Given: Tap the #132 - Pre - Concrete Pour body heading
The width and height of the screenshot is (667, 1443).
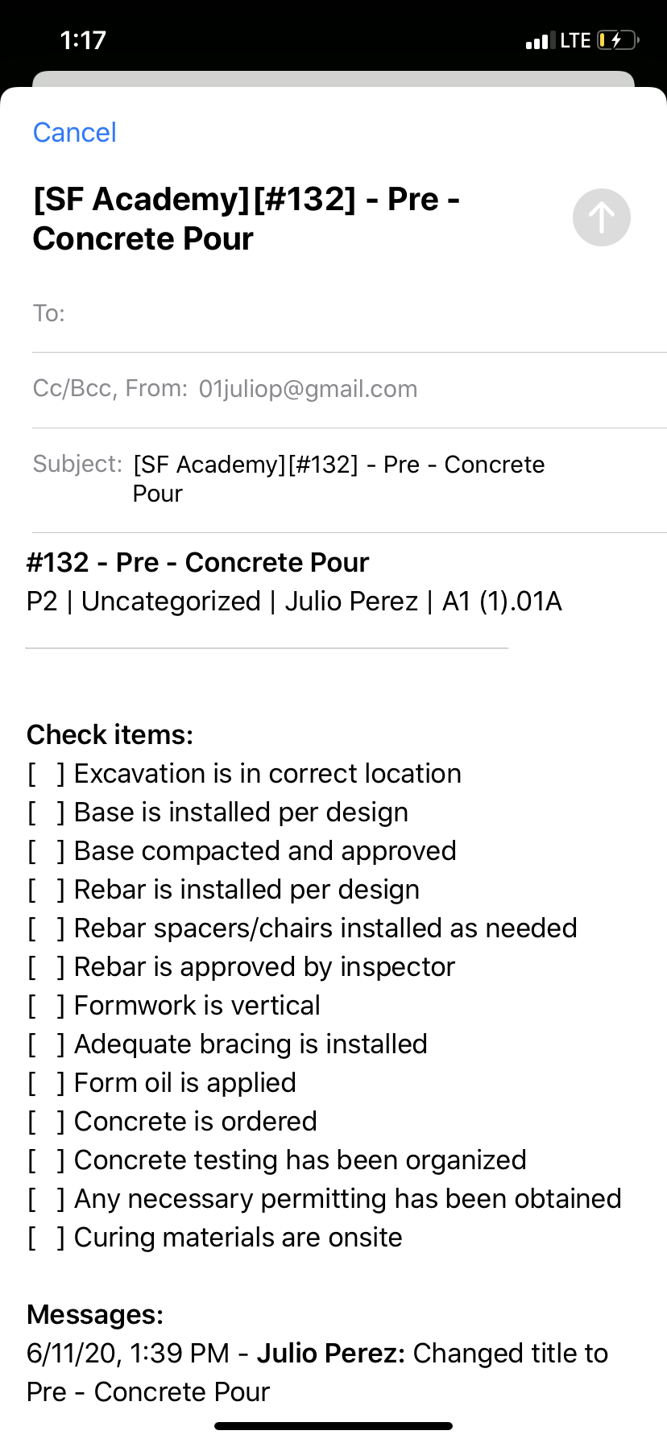Looking at the screenshot, I should tap(197, 562).
